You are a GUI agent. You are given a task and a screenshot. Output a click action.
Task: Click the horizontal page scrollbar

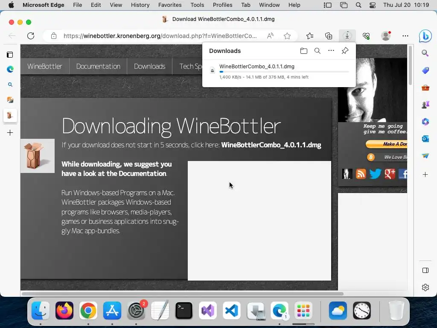(183, 294)
